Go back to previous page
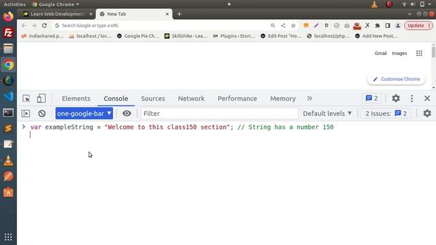 click(x=24, y=26)
